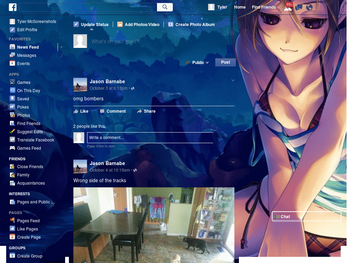351x263 pixels.
Task: Click the On This Day icon
Action: (12, 90)
